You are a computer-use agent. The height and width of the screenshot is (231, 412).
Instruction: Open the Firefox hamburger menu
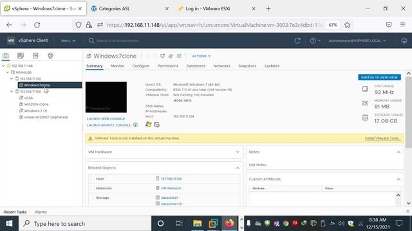[x=402, y=24]
